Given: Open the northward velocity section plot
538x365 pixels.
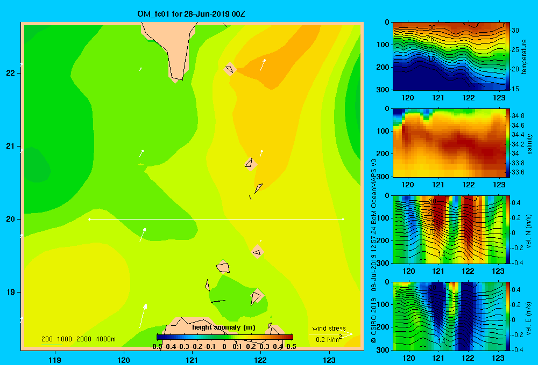Looking at the screenshot, I should pos(449,230).
